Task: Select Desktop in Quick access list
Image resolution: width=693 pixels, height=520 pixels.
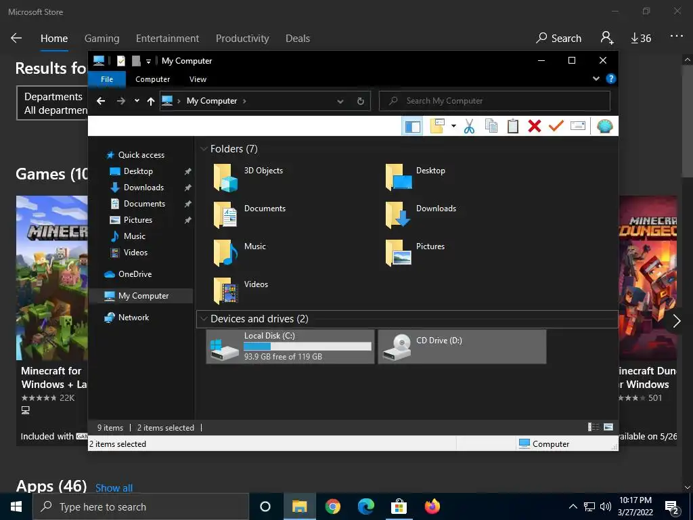Action: pos(138,171)
